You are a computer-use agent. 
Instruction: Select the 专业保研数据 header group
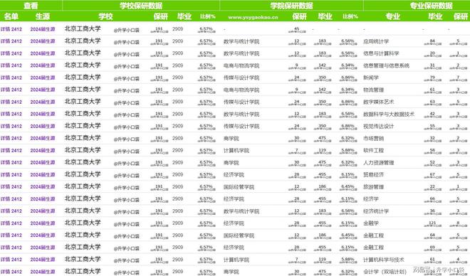[431, 6]
